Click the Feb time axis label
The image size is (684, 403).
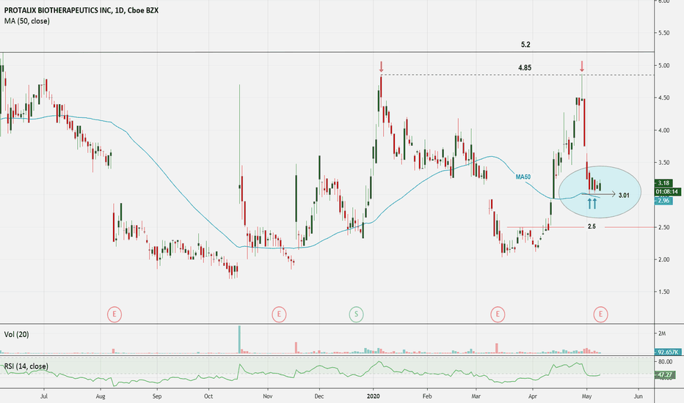[427, 396]
